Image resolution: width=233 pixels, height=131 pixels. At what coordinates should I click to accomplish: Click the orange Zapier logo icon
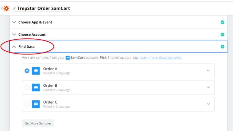(6, 8)
